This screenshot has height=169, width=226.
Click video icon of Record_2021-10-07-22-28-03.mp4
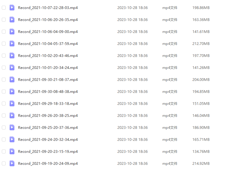[x=12, y=7]
